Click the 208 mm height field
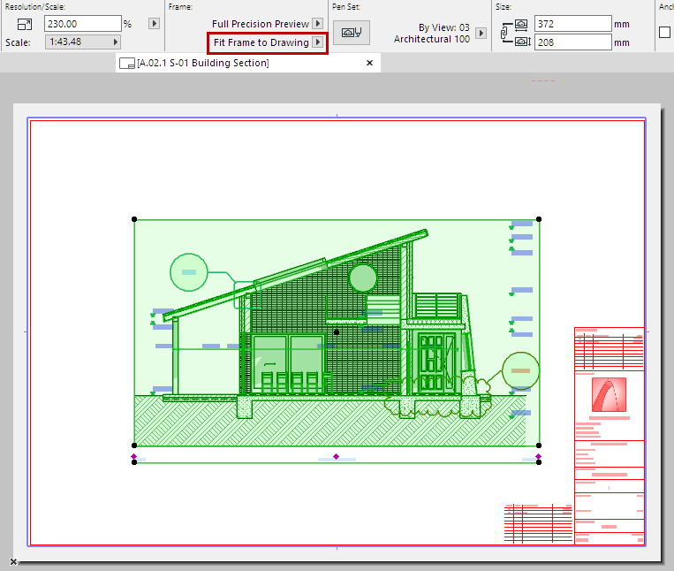Viewport: 674px width, 571px height. click(572, 42)
